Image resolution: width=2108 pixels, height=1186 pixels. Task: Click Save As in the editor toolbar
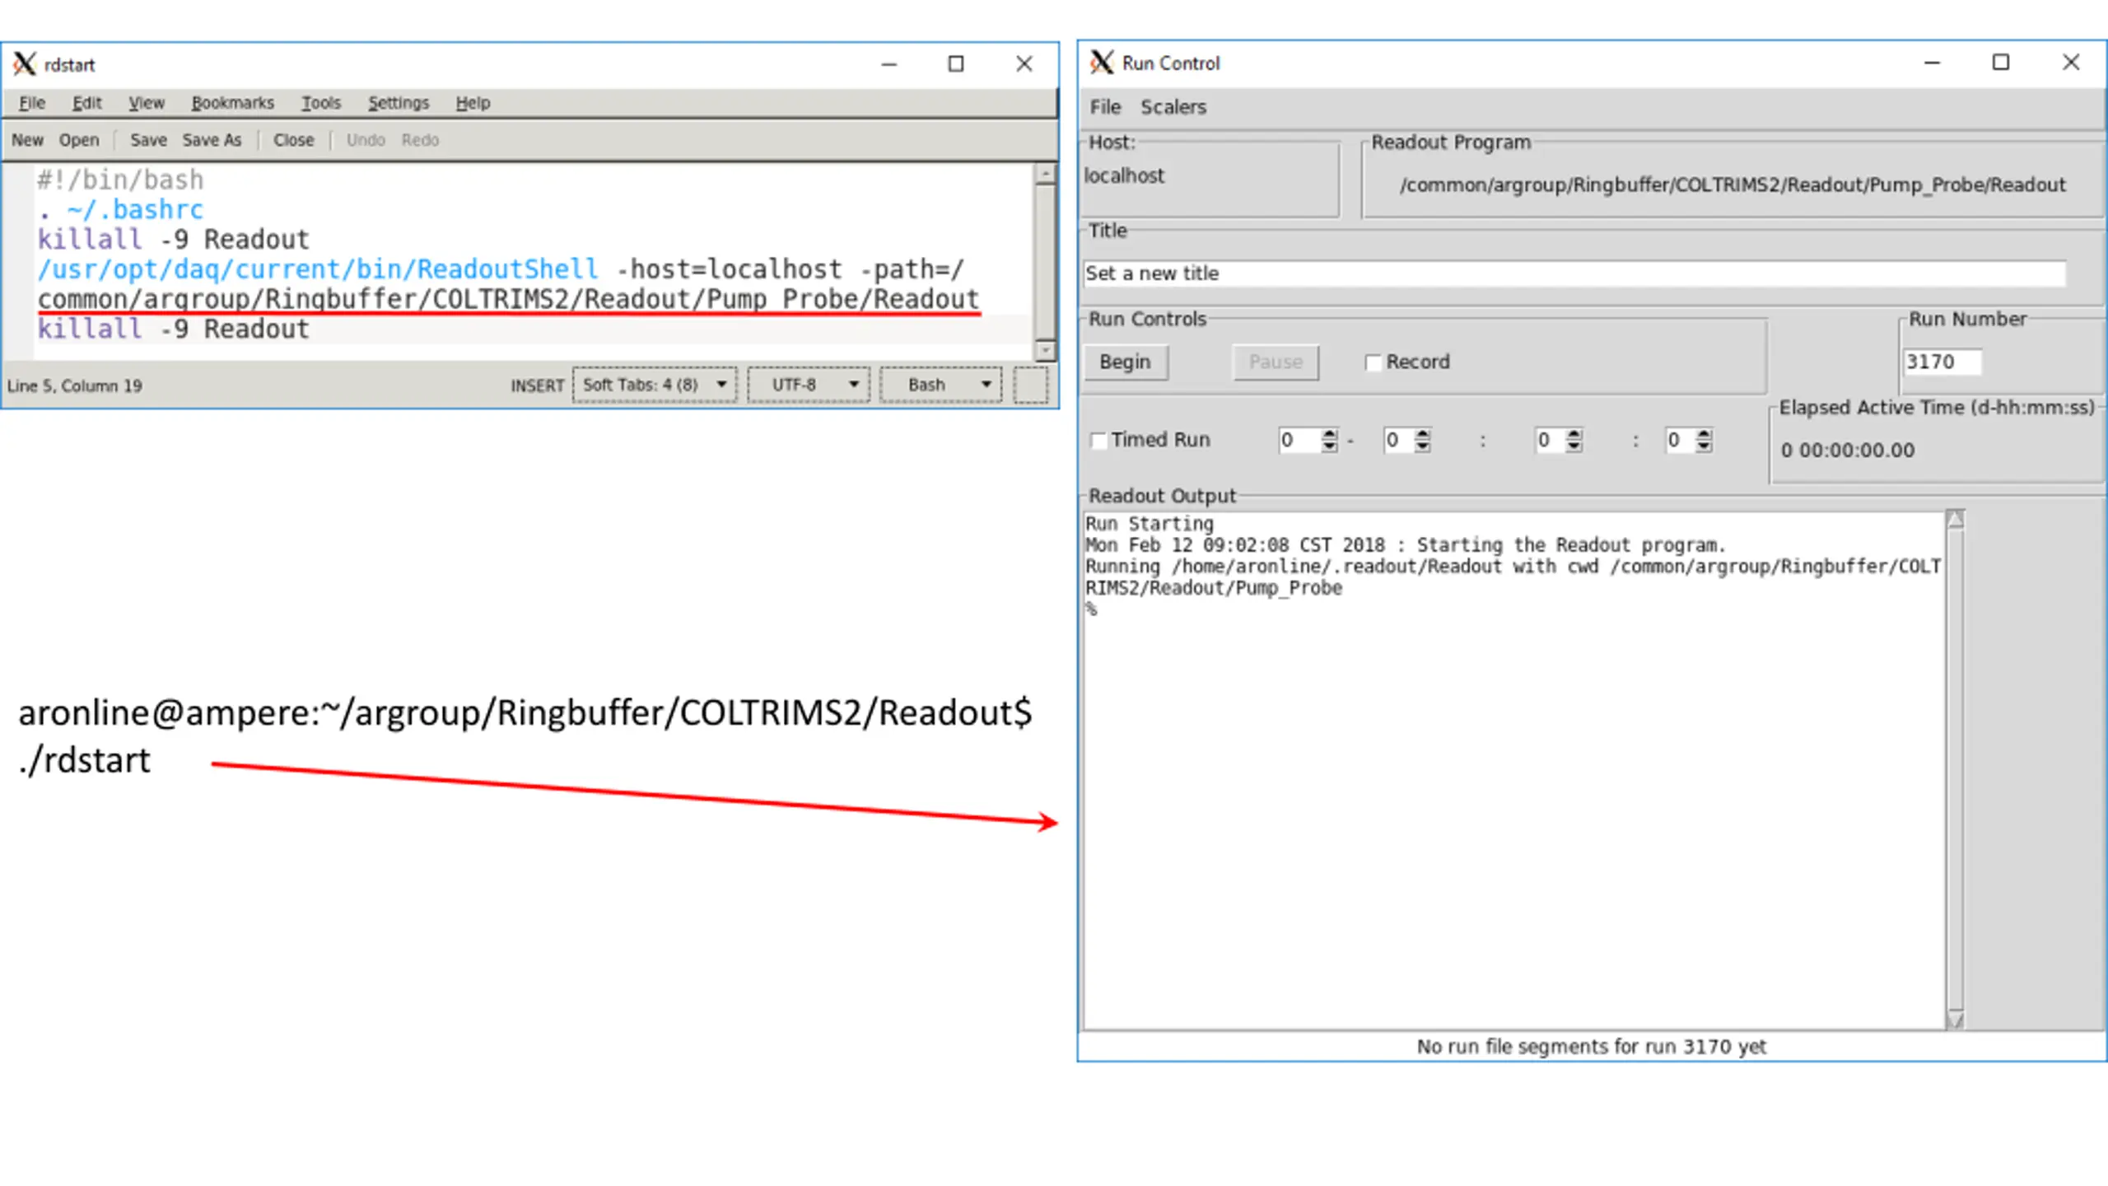point(212,140)
